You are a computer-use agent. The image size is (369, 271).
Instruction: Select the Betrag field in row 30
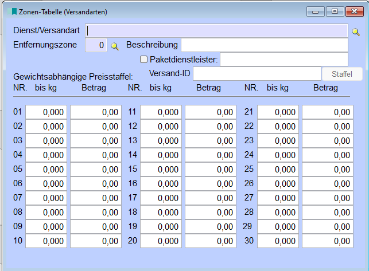[327, 241]
